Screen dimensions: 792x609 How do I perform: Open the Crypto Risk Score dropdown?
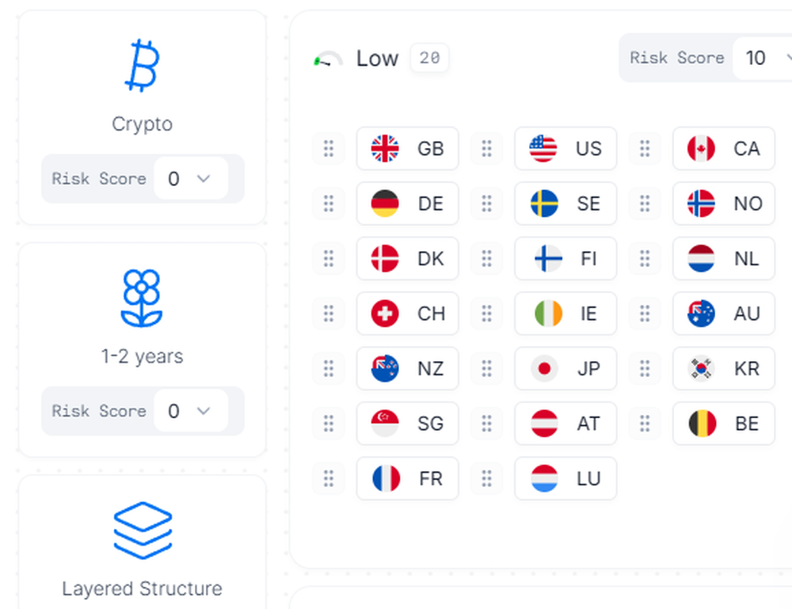click(190, 179)
